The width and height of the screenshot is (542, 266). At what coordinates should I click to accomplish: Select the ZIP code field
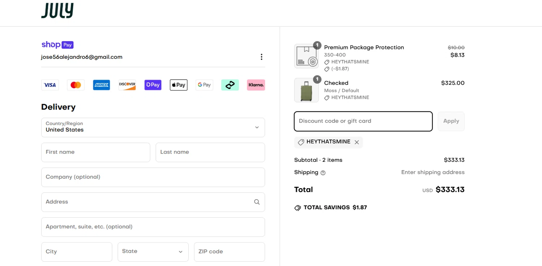pos(229,252)
